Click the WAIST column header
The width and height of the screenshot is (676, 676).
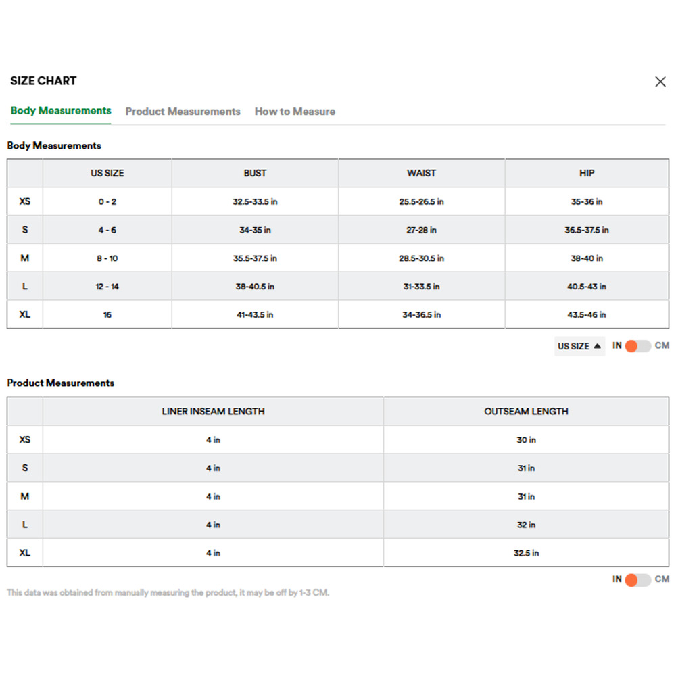(421, 173)
